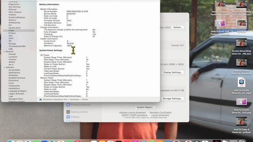
Task: Click the Maximum Capacity value 100%
Action: [x=70, y=46]
